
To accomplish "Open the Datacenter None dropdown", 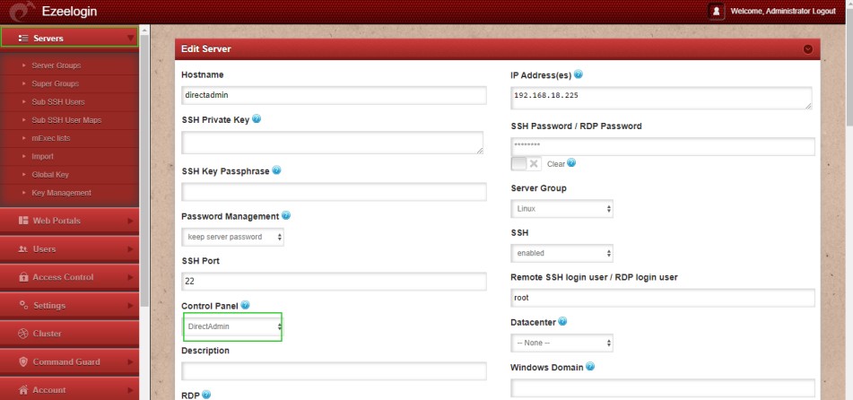I will click(562, 343).
